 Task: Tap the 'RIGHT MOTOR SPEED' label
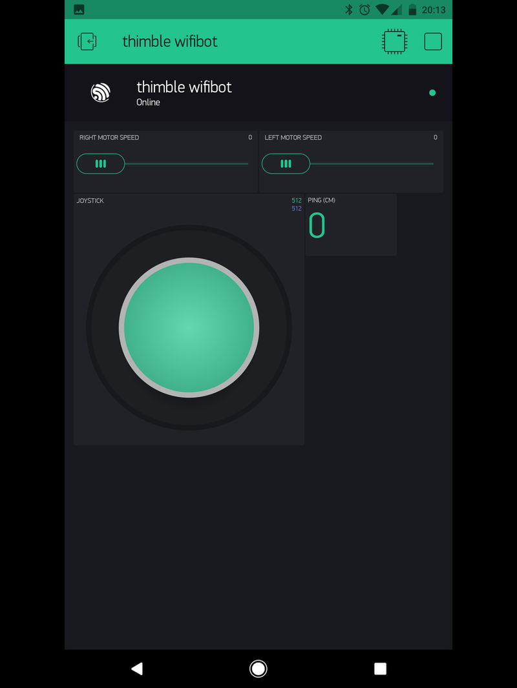[x=109, y=137]
